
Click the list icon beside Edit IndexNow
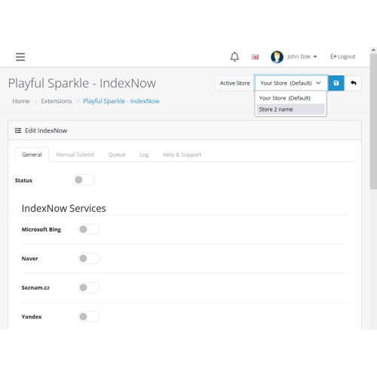pyautogui.click(x=18, y=130)
